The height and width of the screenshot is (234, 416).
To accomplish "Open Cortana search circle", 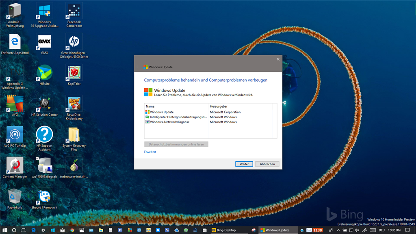I will [x=14, y=230].
